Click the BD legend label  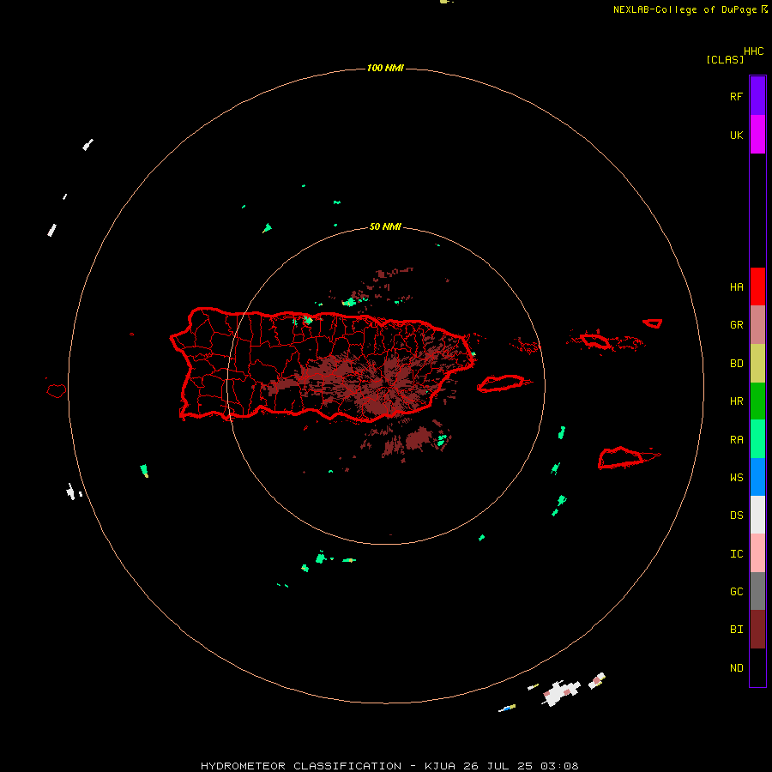coord(736,364)
